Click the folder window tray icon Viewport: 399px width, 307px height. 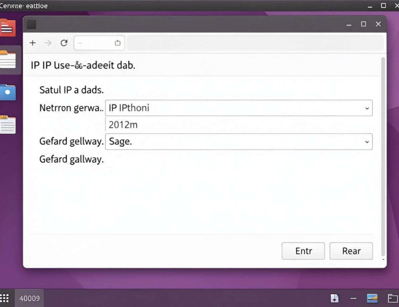click(392, 298)
